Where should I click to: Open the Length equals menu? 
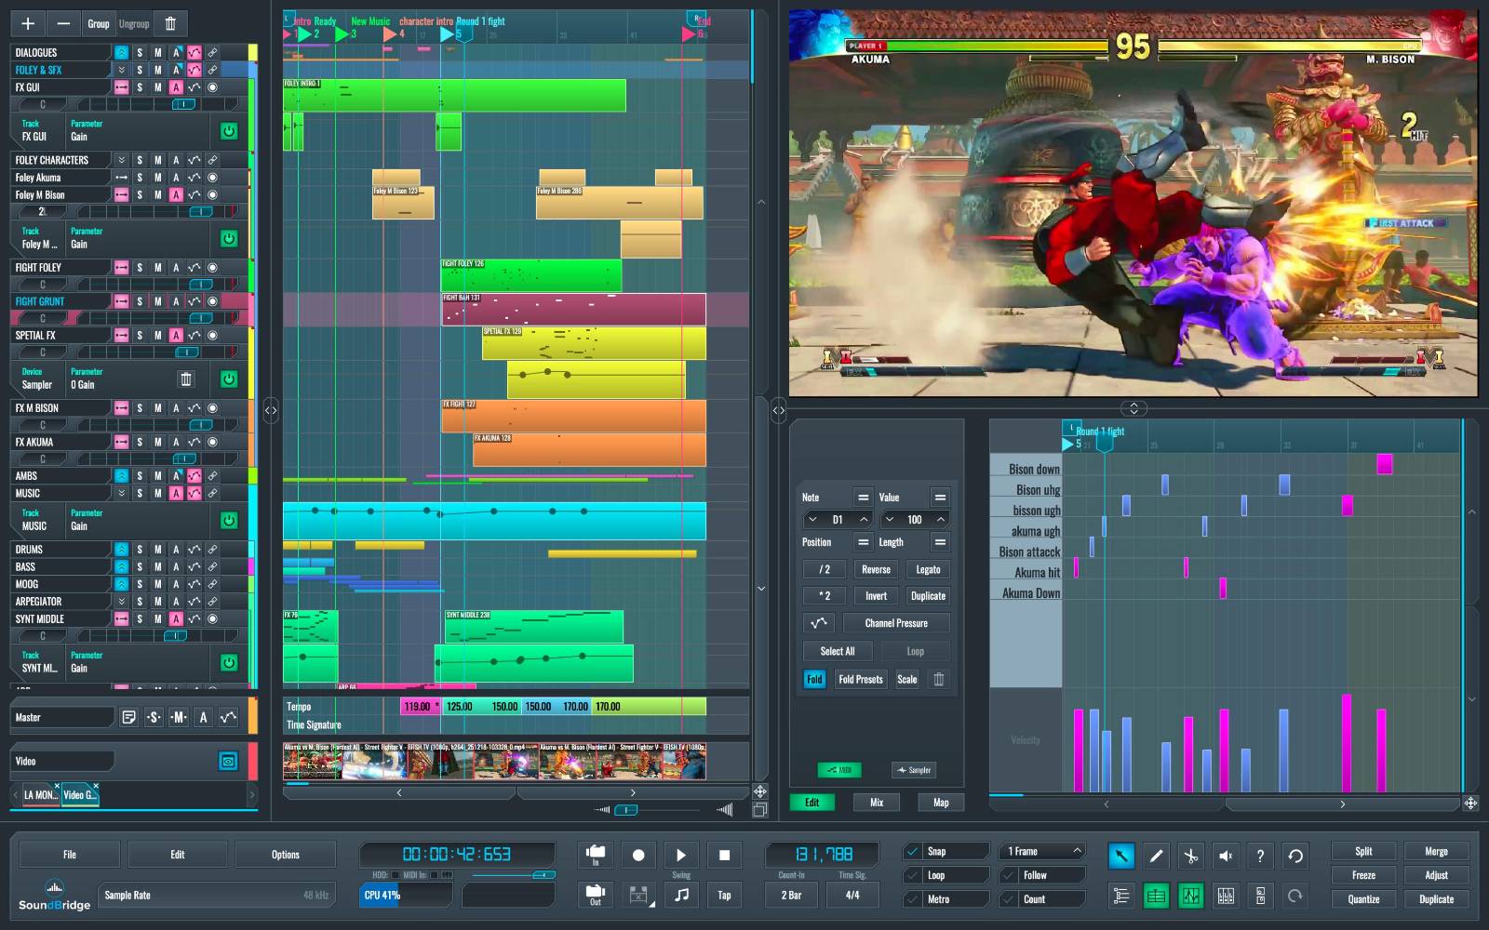[x=940, y=542]
